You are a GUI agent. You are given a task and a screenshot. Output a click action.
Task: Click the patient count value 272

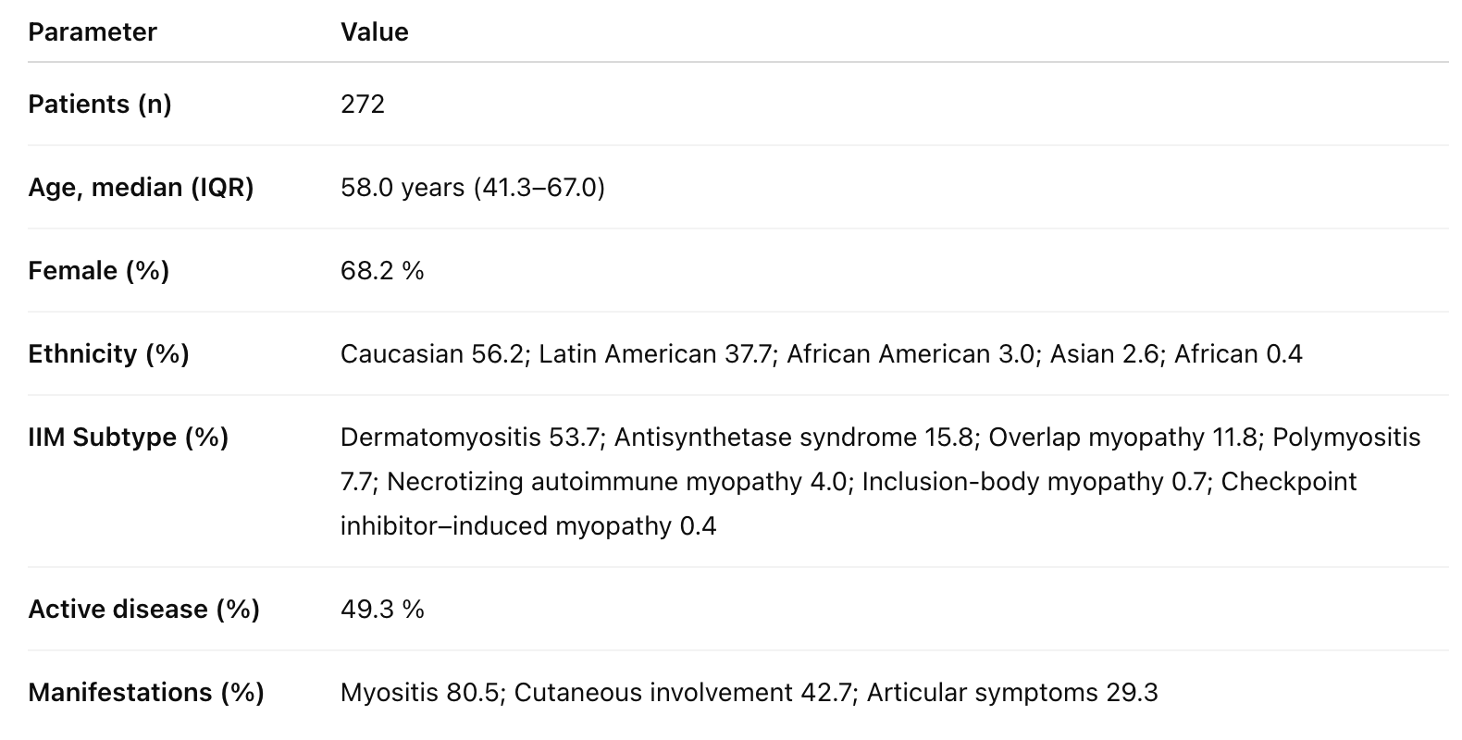(363, 105)
